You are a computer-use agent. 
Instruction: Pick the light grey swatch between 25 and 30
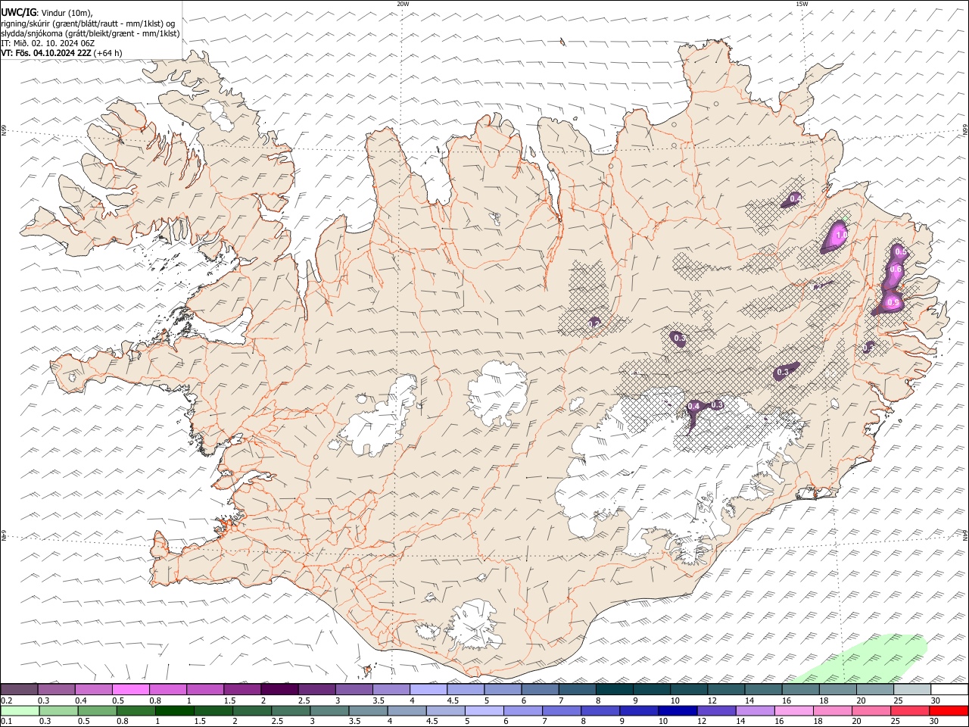coord(912,689)
